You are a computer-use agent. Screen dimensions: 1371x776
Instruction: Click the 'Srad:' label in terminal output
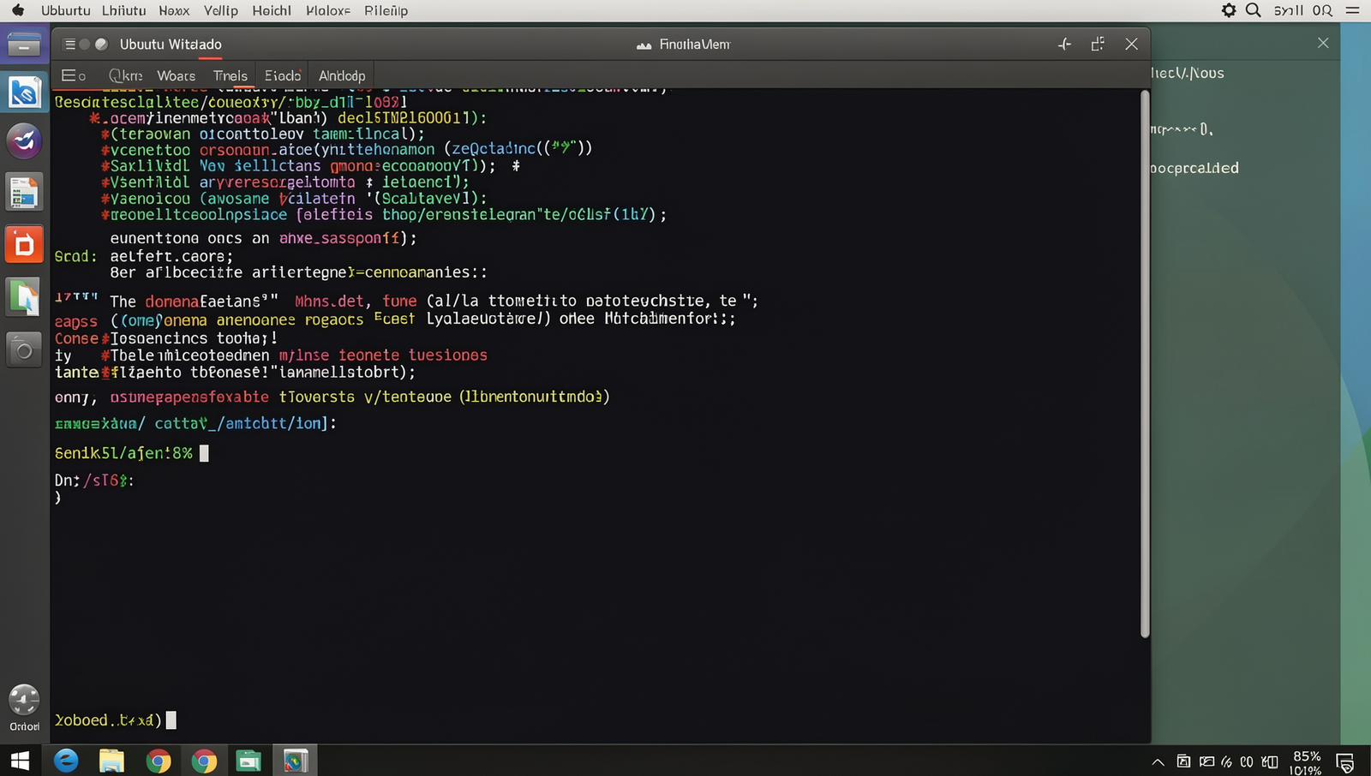click(75, 256)
